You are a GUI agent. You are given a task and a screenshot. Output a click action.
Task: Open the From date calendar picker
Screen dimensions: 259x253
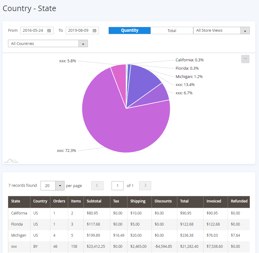49,31
